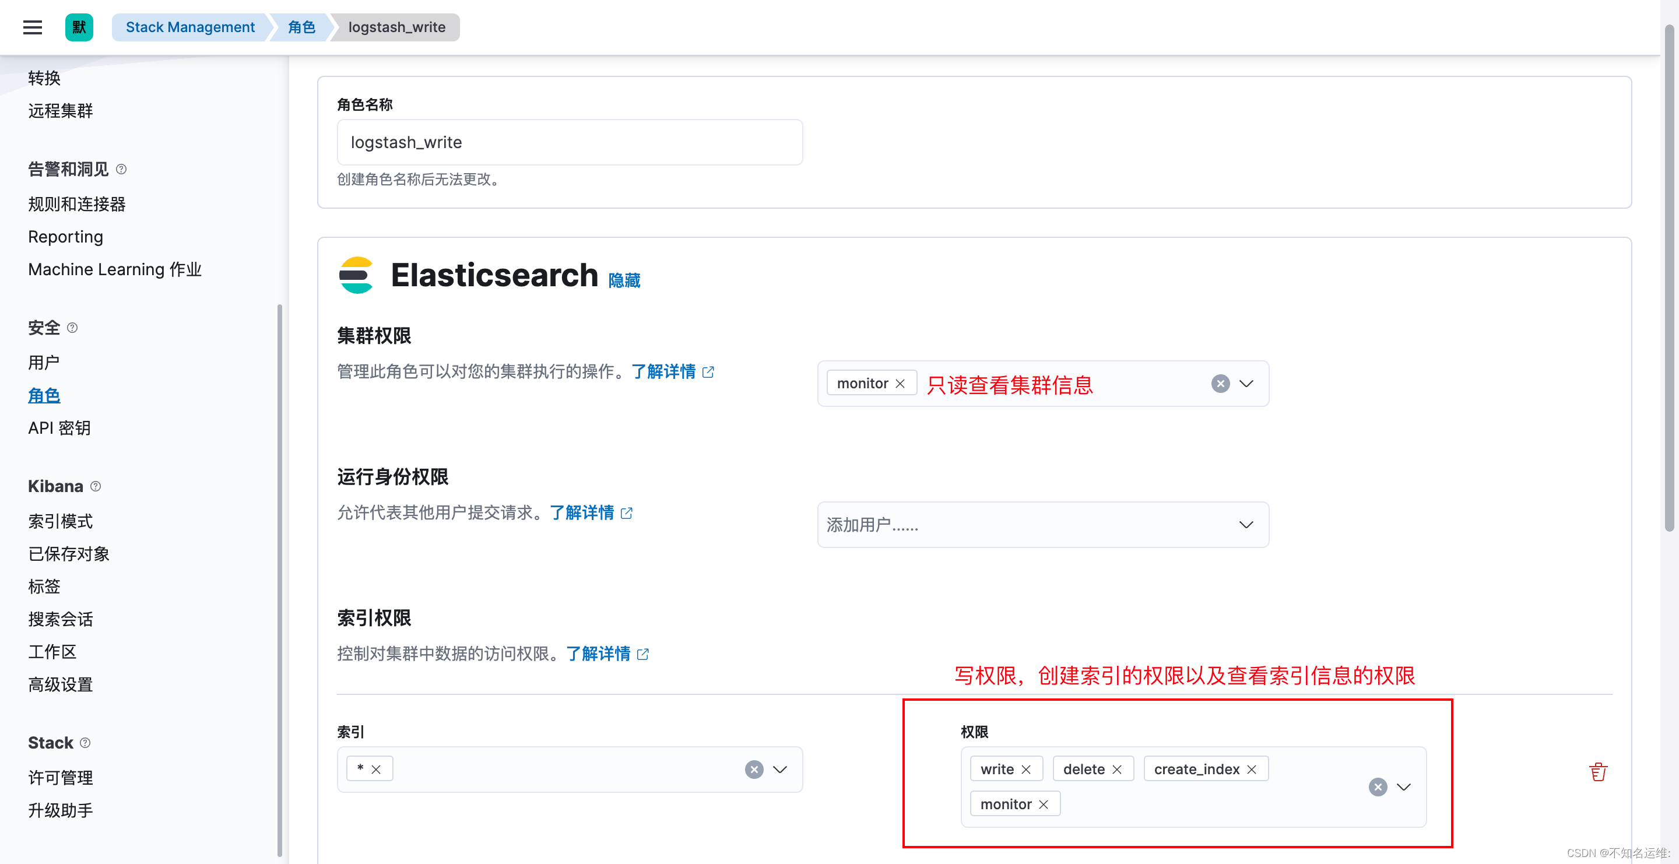Image resolution: width=1679 pixels, height=864 pixels.
Task: Click the green space avatar icon
Action: click(79, 27)
